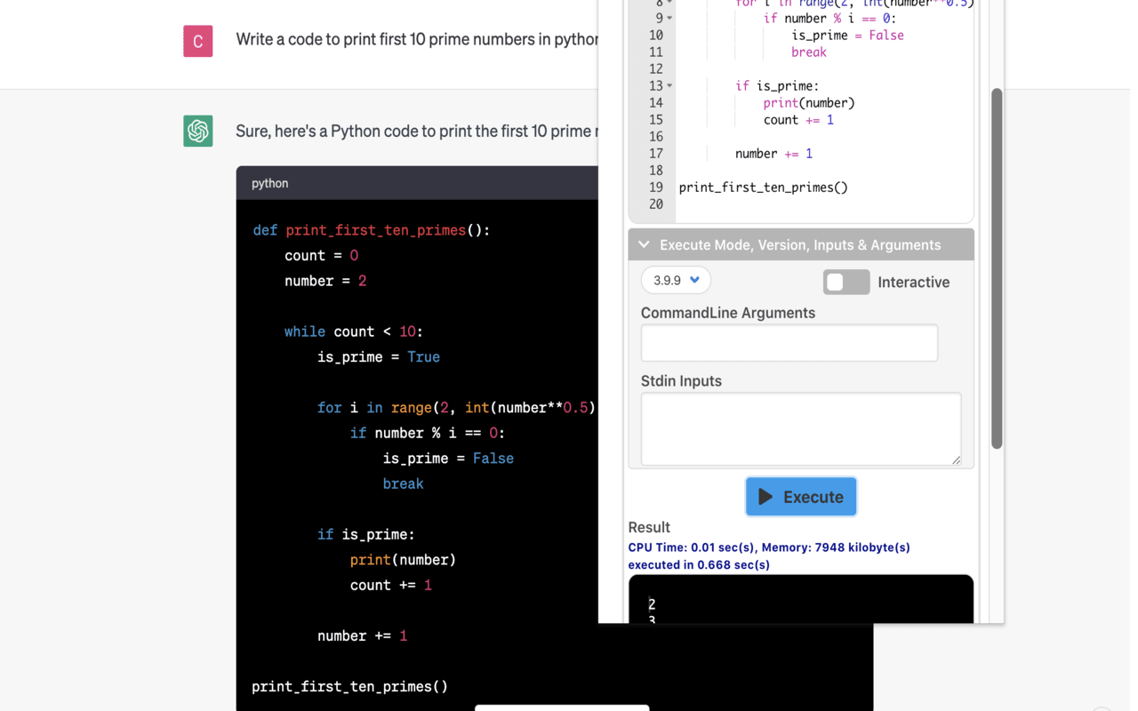1138x711 pixels.
Task: Click print_first_ten_primes() call in editor line 19
Action: pos(764,188)
